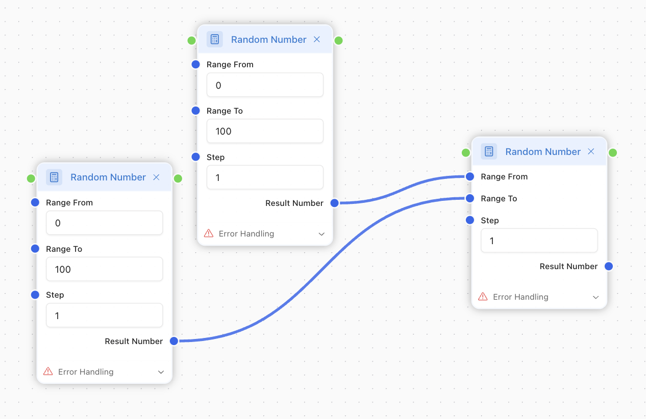Viewport: 646px width, 419px height.
Task: Expand Error Handling on the leftmost node
Action: [x=161, y=372]
